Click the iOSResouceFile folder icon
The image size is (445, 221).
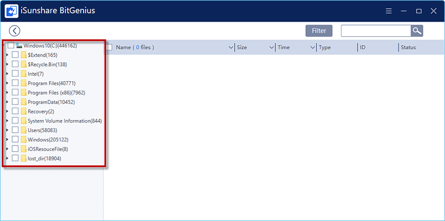click(x=23, y=149)
